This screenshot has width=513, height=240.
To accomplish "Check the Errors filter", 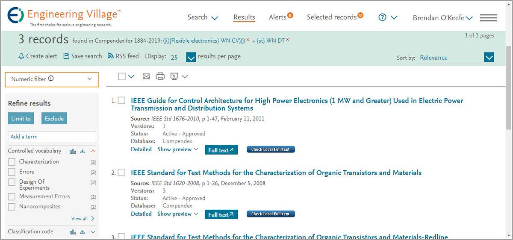I will tap(12, 172).
